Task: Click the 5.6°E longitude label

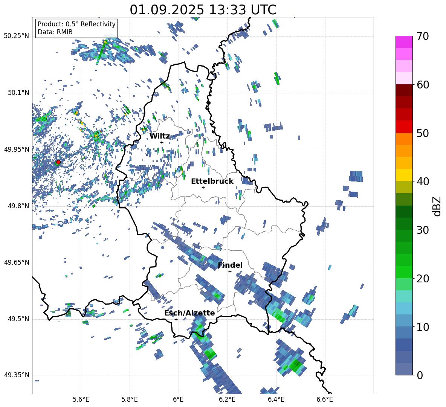Action: [81, 399]
